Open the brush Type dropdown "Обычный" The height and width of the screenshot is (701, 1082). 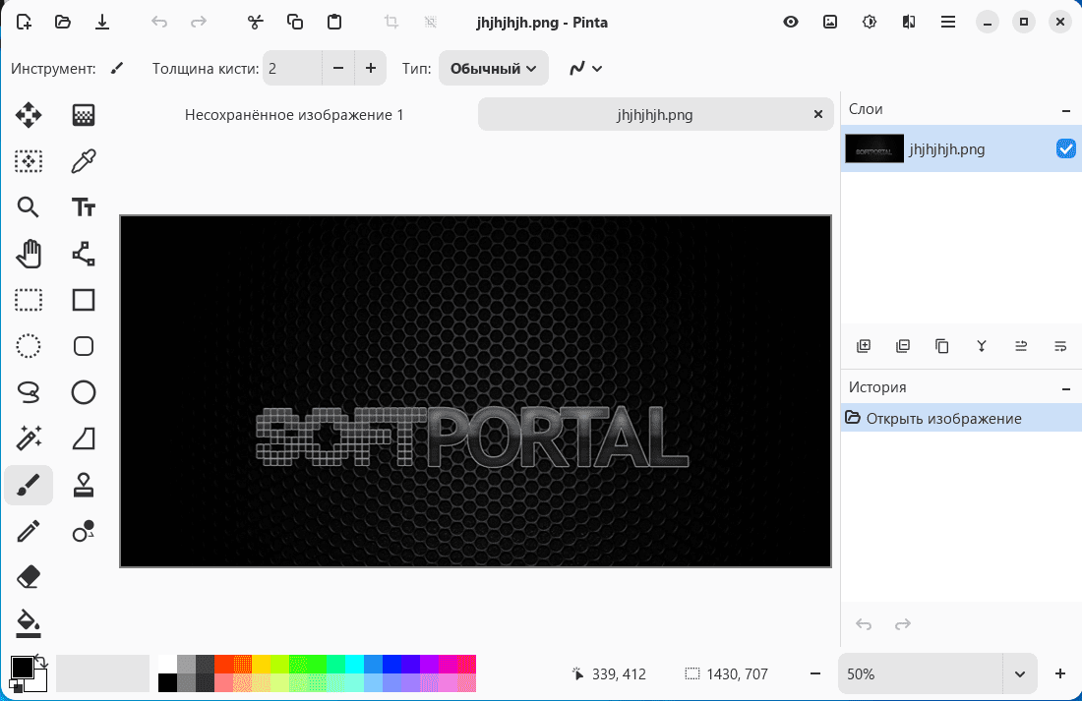(494, 68)
